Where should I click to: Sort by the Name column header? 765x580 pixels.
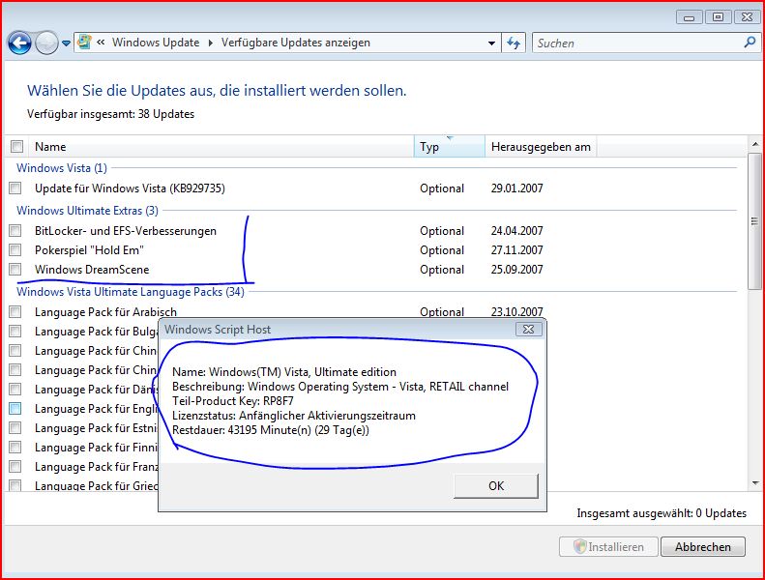point(222,146)
